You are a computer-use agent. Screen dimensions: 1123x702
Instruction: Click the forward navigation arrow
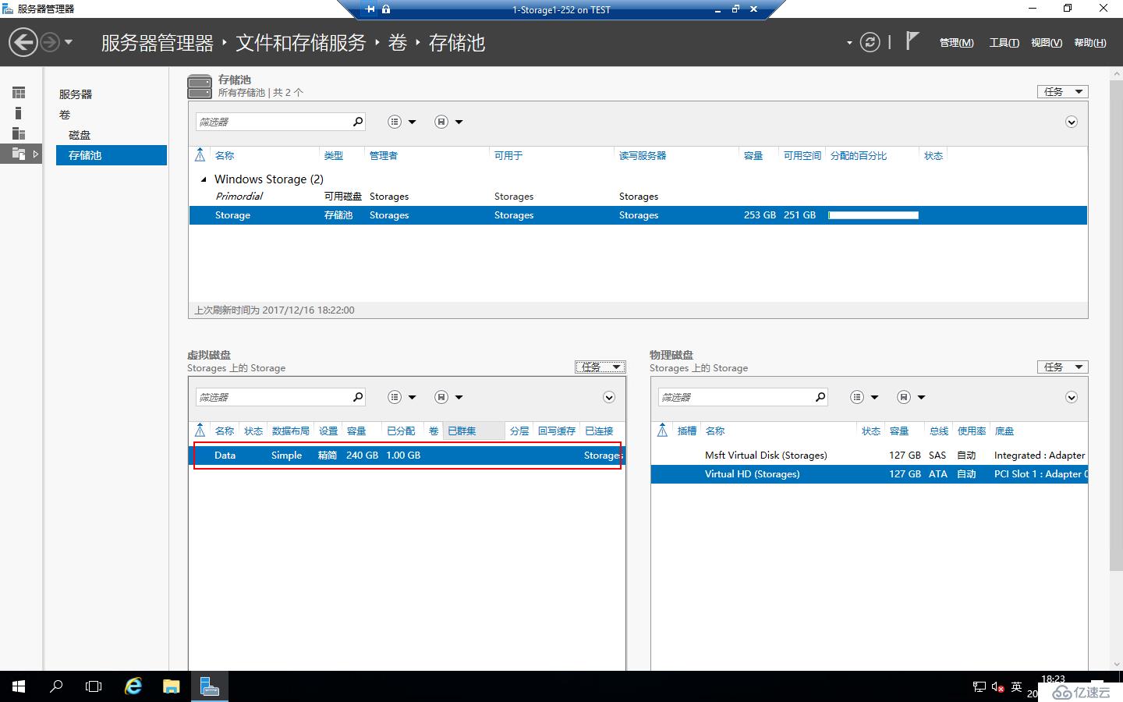click(x=49, y=42)
